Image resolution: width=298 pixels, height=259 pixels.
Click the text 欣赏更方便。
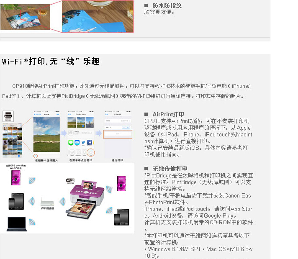click(x=159, y=12)
